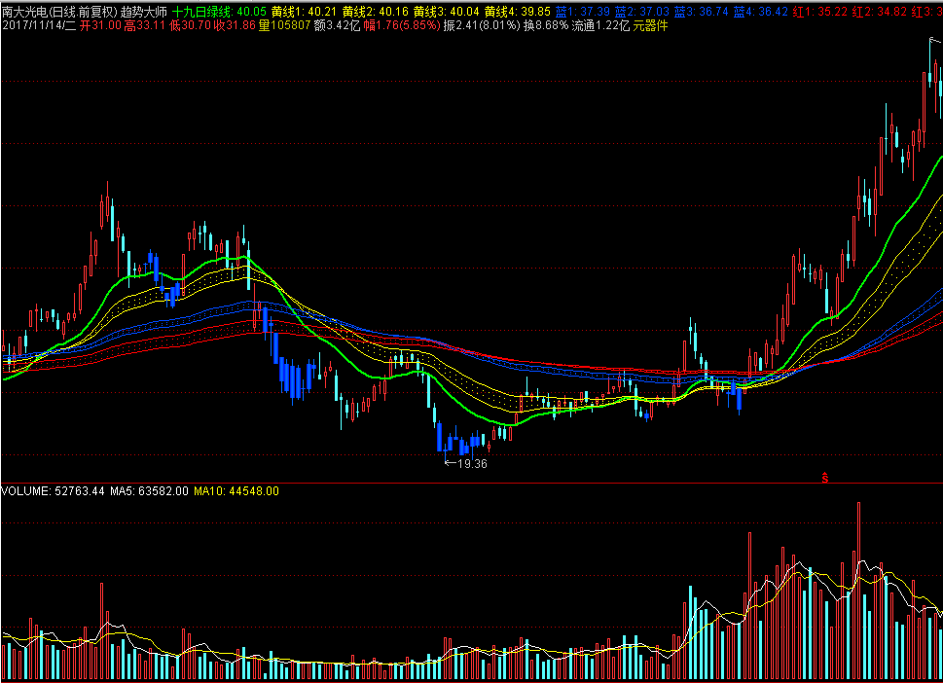Select the 南大光电(日线.前复权) chart title
The width and height of the screenshot is (943, 683).
coord(59,12)
